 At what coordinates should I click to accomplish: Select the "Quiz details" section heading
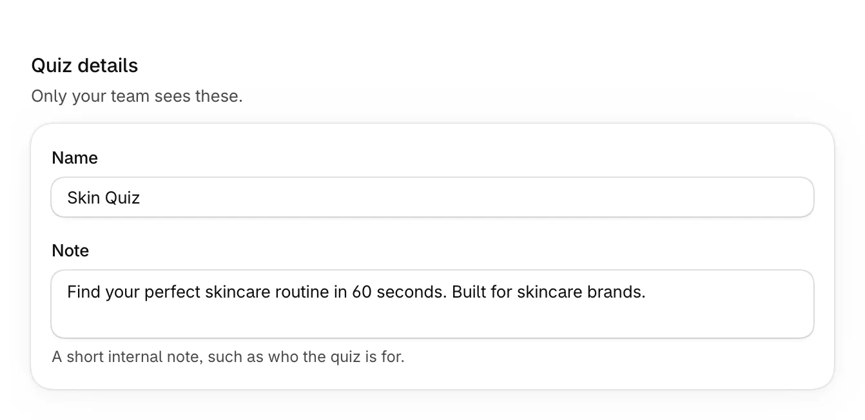(x=84, y=65)
